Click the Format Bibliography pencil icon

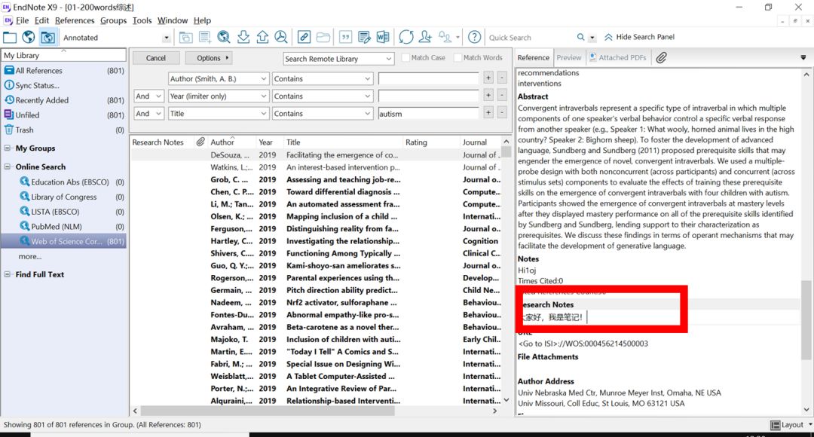pos(365,38)
